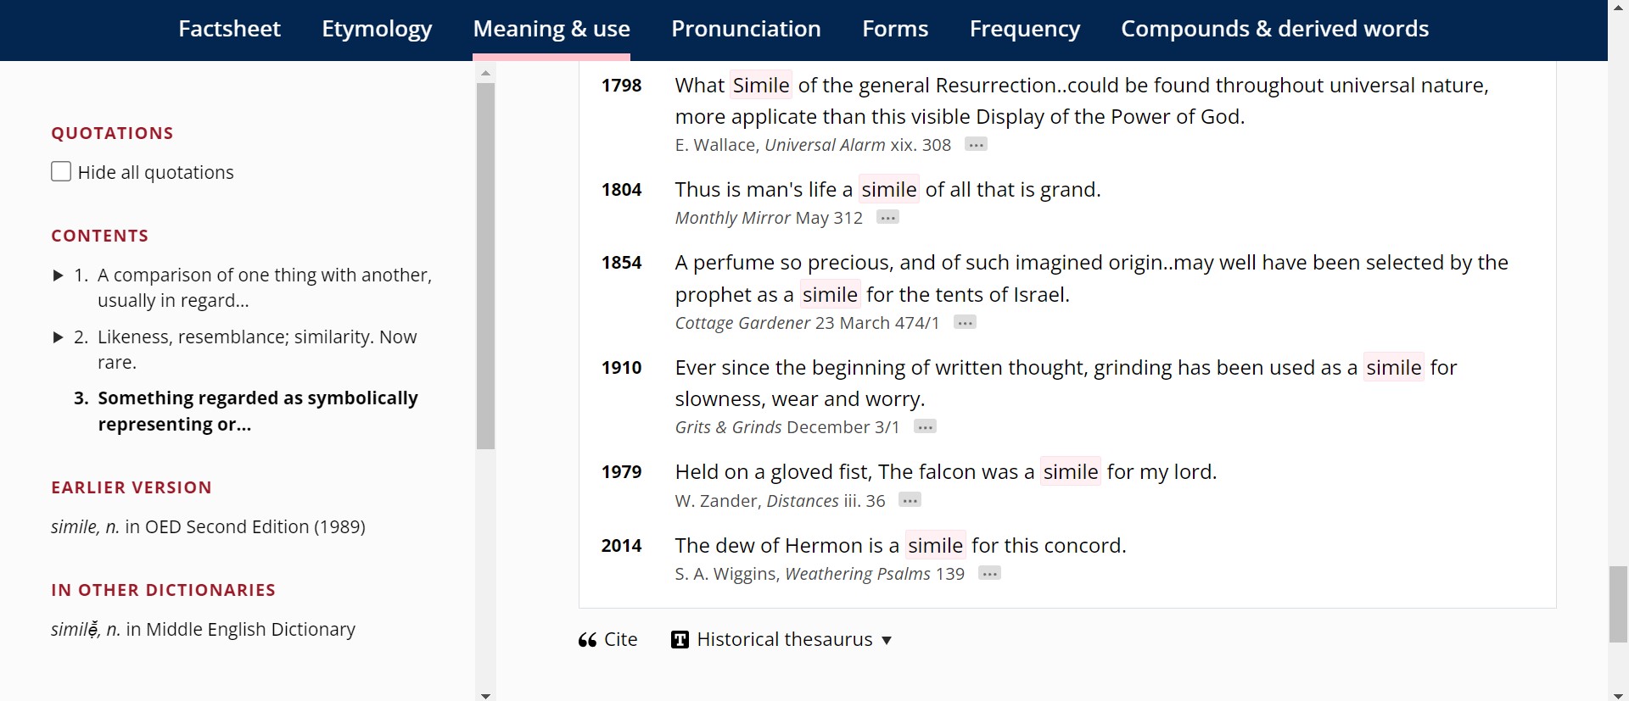The height and width of the screenshot is (701, 1629).
Task: Open details ellipsis for Cottage Gardener quote
Action: (x=965, y=323)
